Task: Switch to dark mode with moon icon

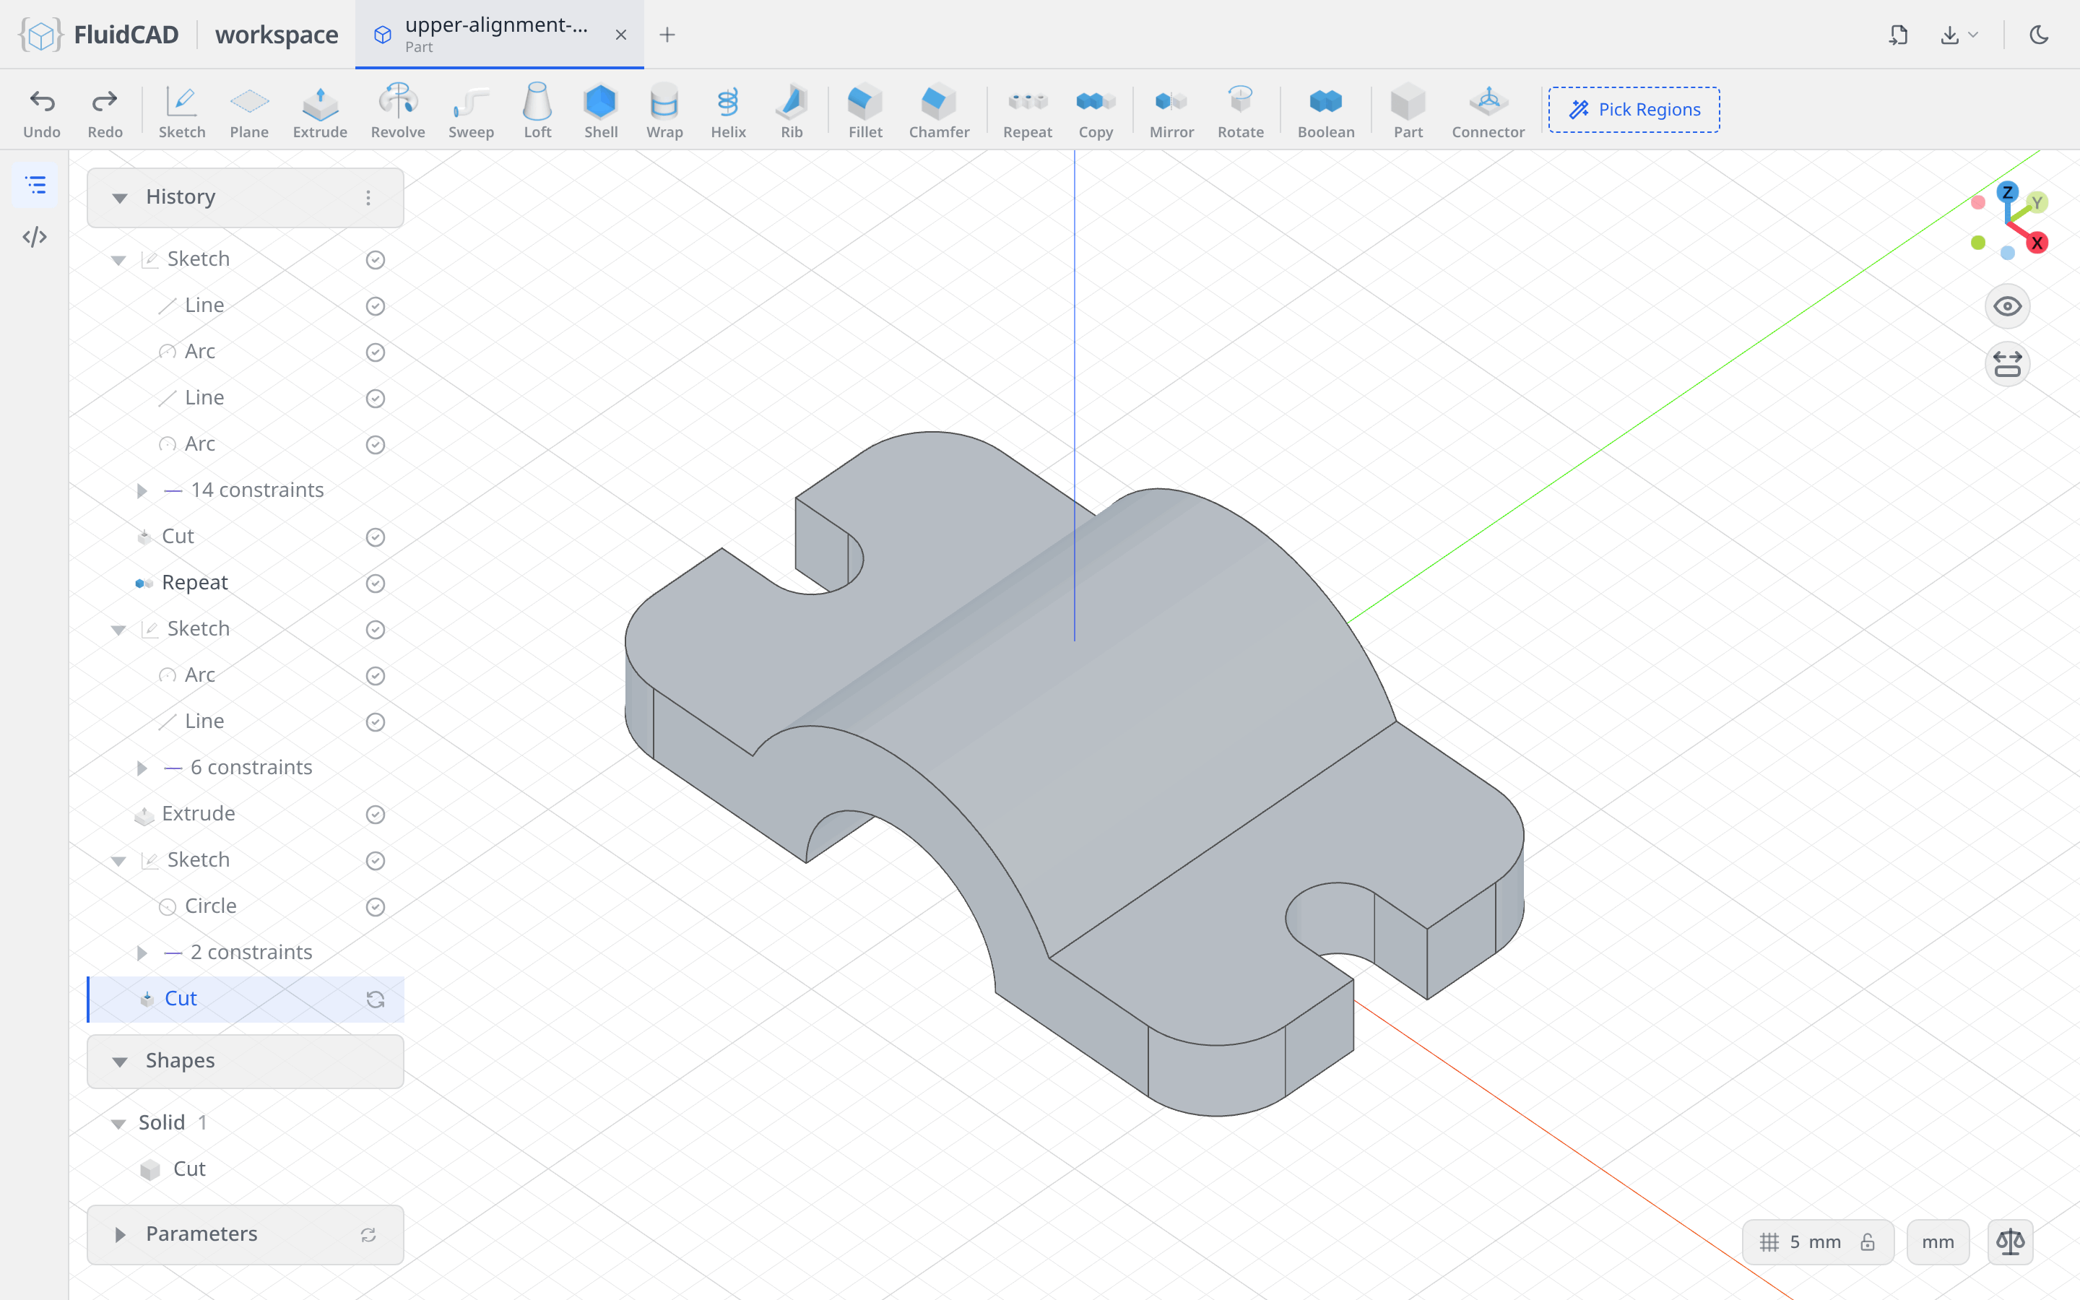Action: pyautogui.click(x=2039, y=35)
